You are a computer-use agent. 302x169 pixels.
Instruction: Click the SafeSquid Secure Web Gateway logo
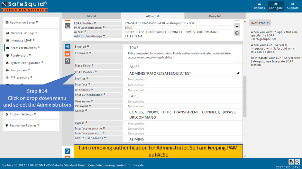(24, 6)
